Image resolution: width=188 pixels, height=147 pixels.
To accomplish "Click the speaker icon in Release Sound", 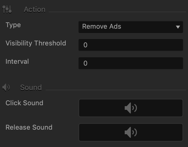I will click(x=131, y=132).
